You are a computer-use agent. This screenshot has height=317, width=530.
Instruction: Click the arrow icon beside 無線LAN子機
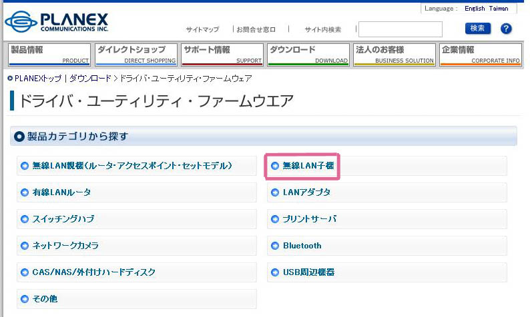tap(275, 166)
